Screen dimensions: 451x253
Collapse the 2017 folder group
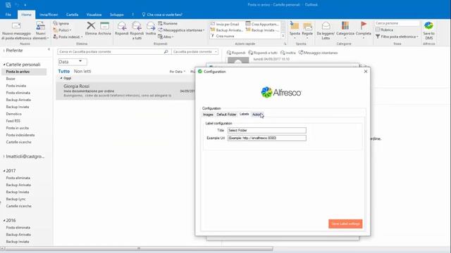(x=4, y=171)
